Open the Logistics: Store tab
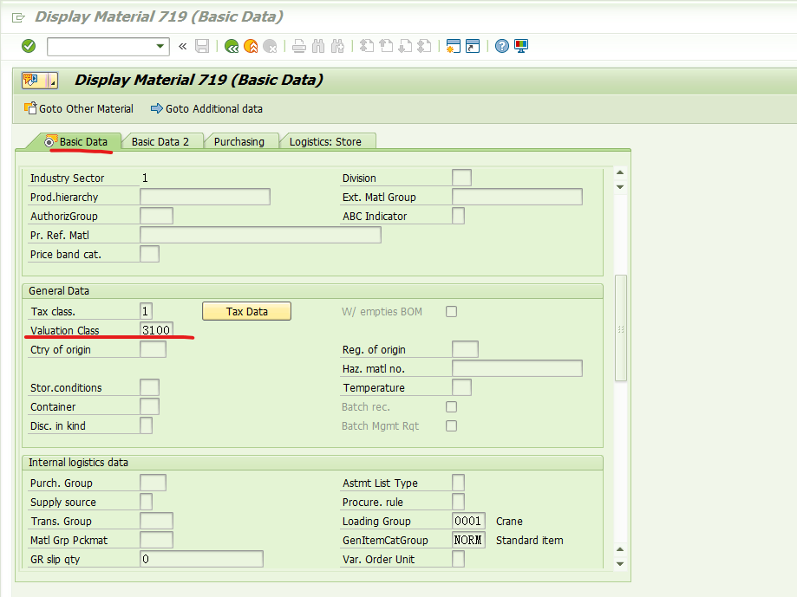797x597 pixels. (325, 141)
